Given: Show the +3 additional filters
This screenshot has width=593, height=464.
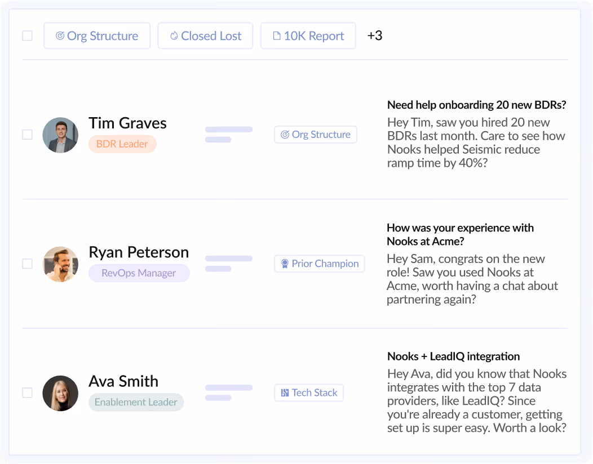Looking at the screenshot, I should coord(375,35).
